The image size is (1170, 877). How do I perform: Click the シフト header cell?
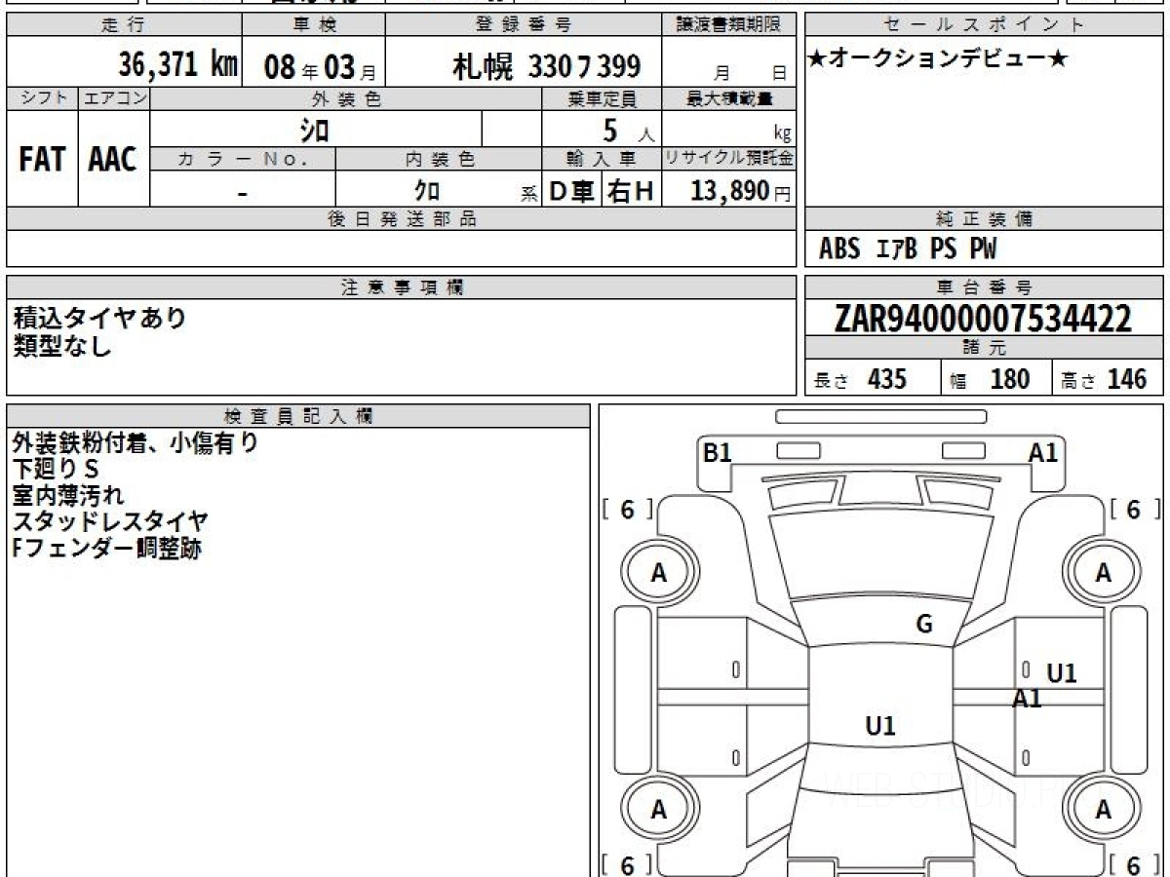tap(42, 97)
